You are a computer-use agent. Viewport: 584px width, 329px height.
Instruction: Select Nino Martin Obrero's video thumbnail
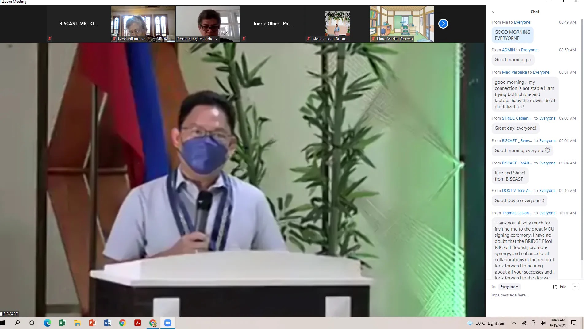click(x=402, y=24)
